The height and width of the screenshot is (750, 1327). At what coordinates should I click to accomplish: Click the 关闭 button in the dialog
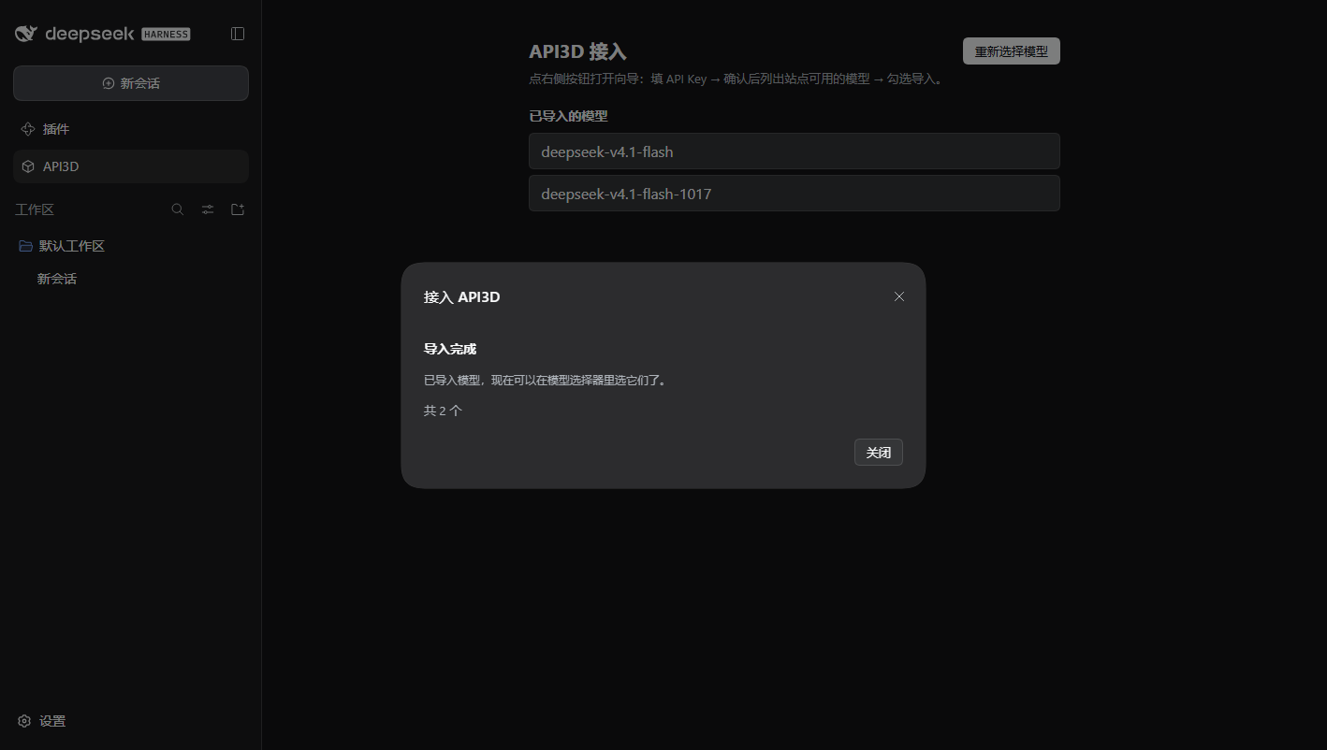pyautogui.click(x=879, y=452)
